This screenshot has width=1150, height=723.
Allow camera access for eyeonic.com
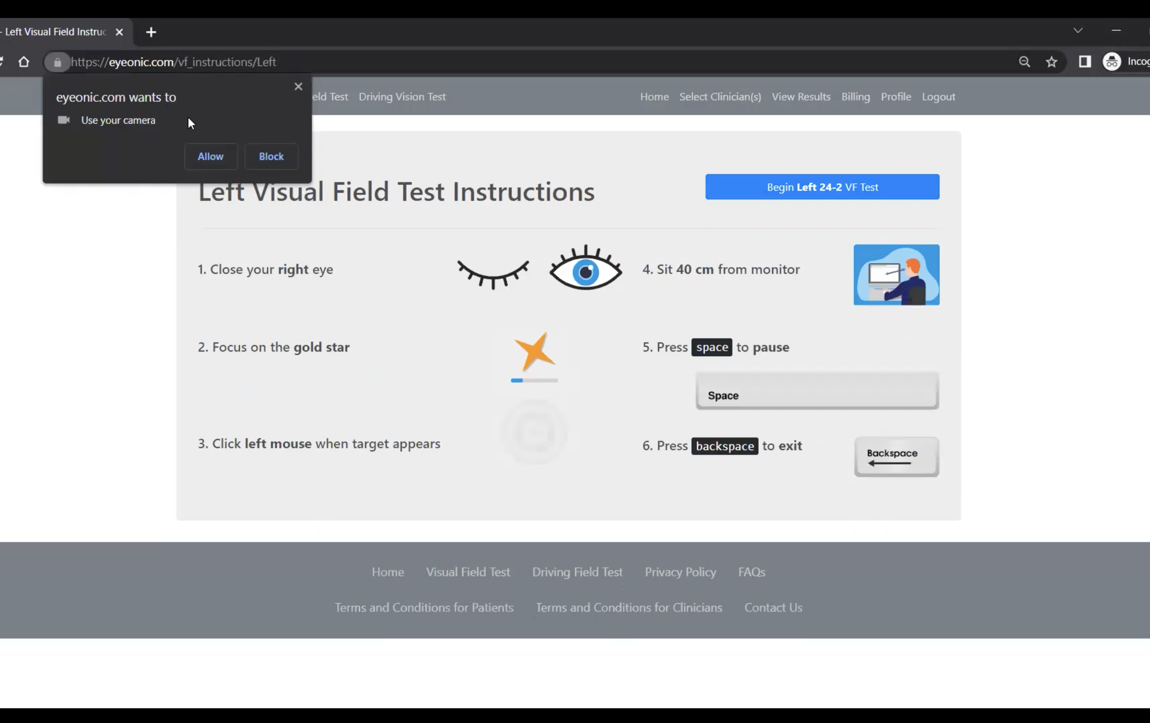211,156
